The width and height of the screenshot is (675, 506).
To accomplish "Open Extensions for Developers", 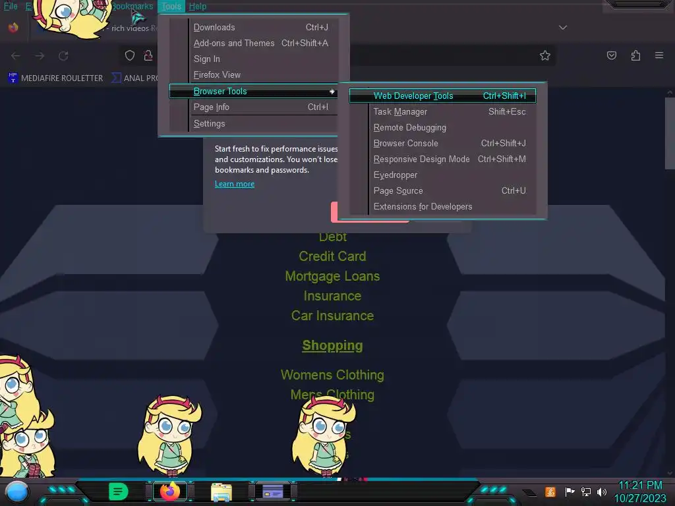I will pyautogui.click(x=442, y=206).
